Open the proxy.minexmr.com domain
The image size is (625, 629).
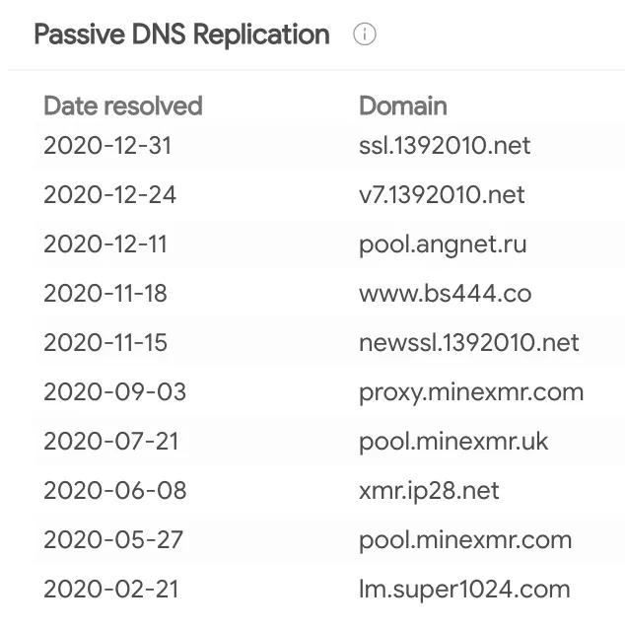pos(471,392)
